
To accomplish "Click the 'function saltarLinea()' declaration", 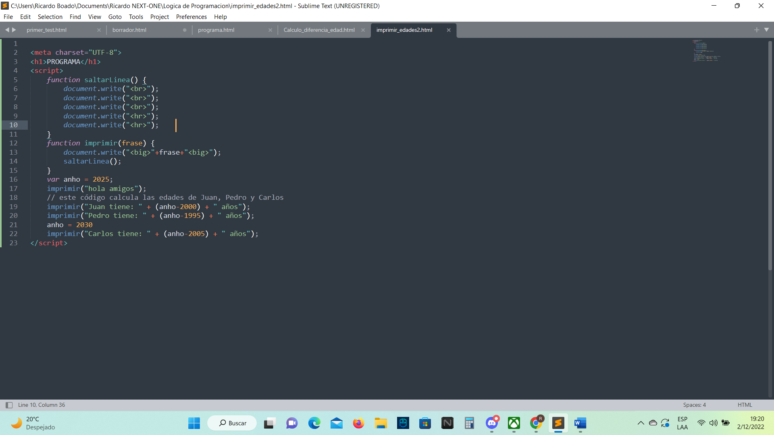I will [97, 80].
